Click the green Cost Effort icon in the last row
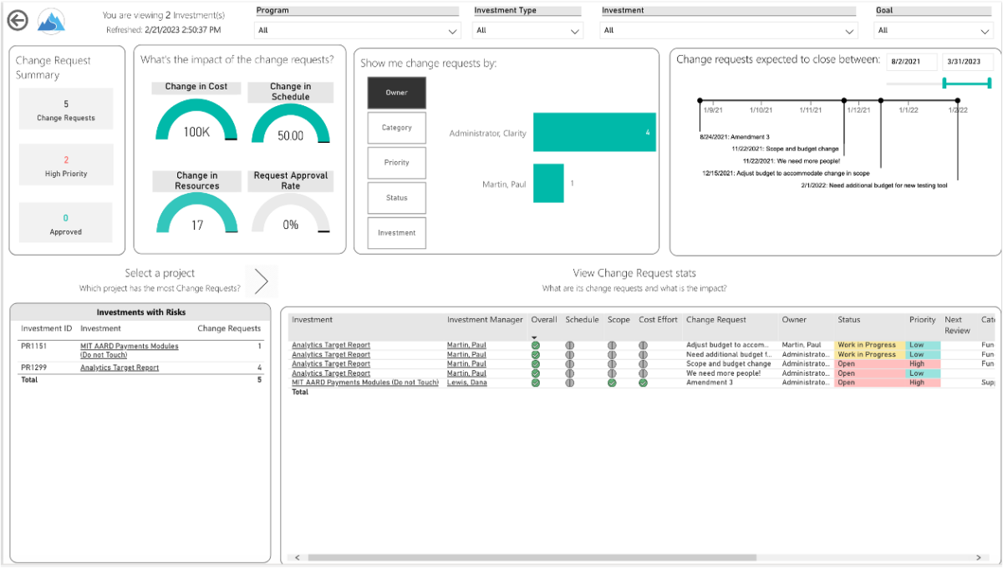The width and height of the screenshot is (1003, 568). click(641, 382)
